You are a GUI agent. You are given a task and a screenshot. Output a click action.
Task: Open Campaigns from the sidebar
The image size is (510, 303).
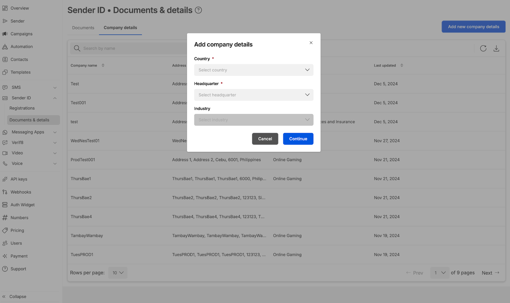(21, 34)
